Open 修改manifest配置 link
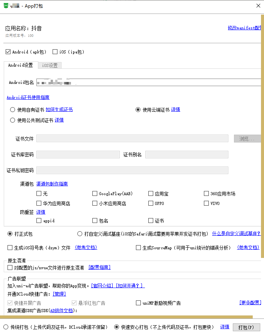Screen dimensions: 264x335 (x=244, y=28)
